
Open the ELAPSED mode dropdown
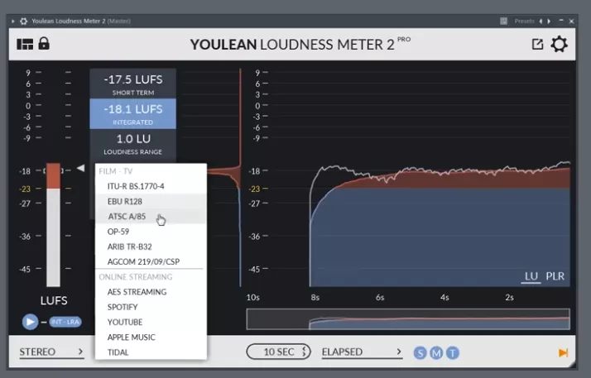point(362,352)
